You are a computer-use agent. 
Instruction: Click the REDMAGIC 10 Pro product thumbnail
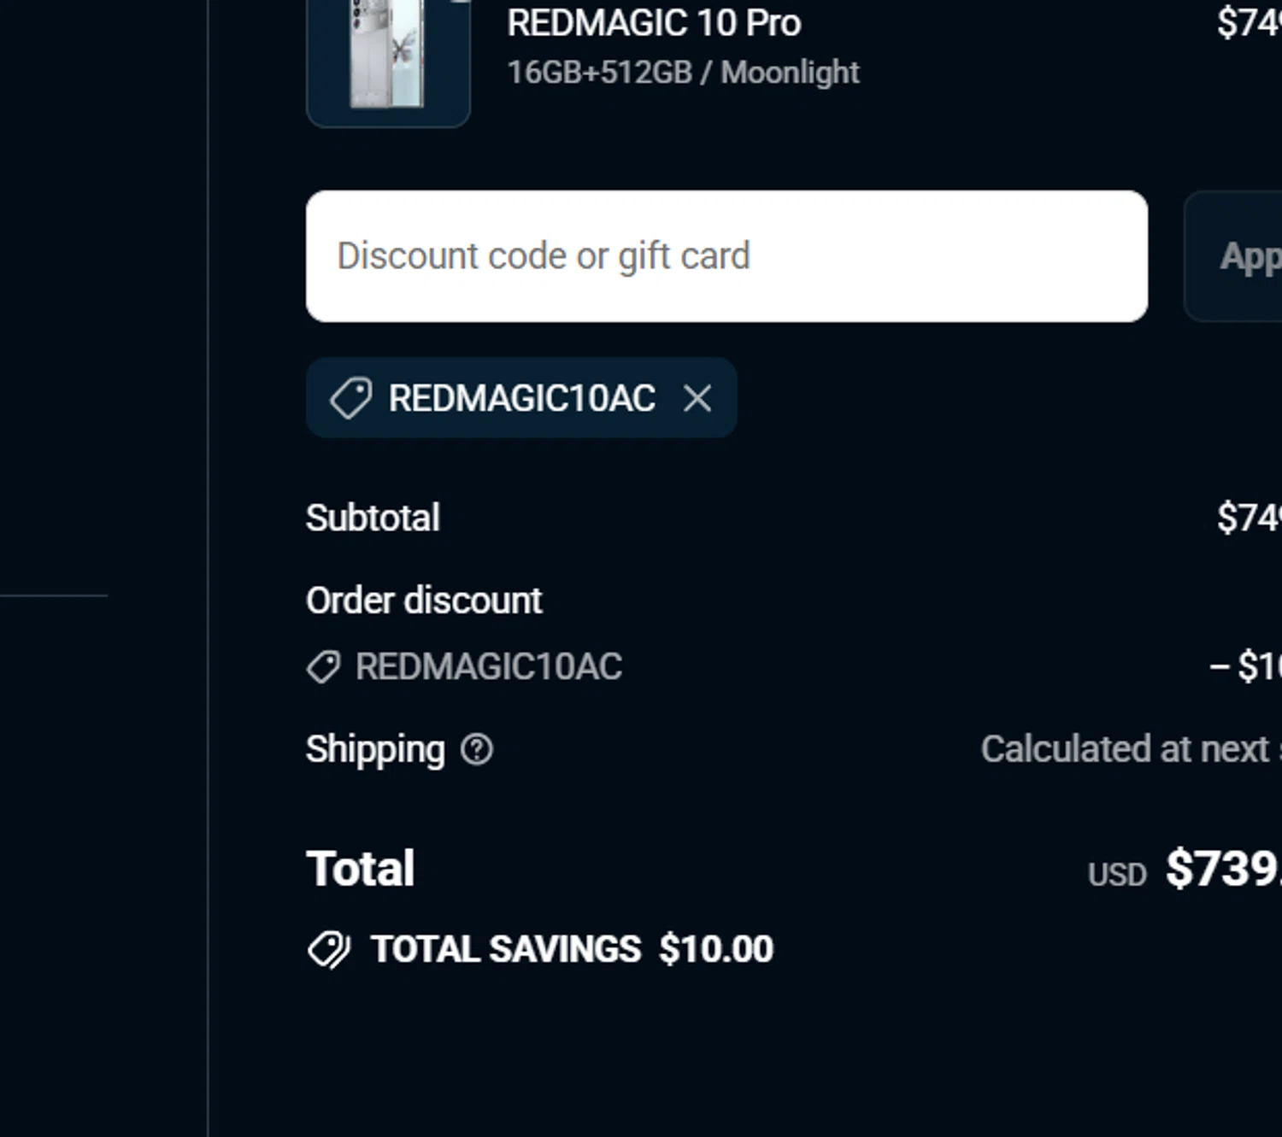point(388,60)
